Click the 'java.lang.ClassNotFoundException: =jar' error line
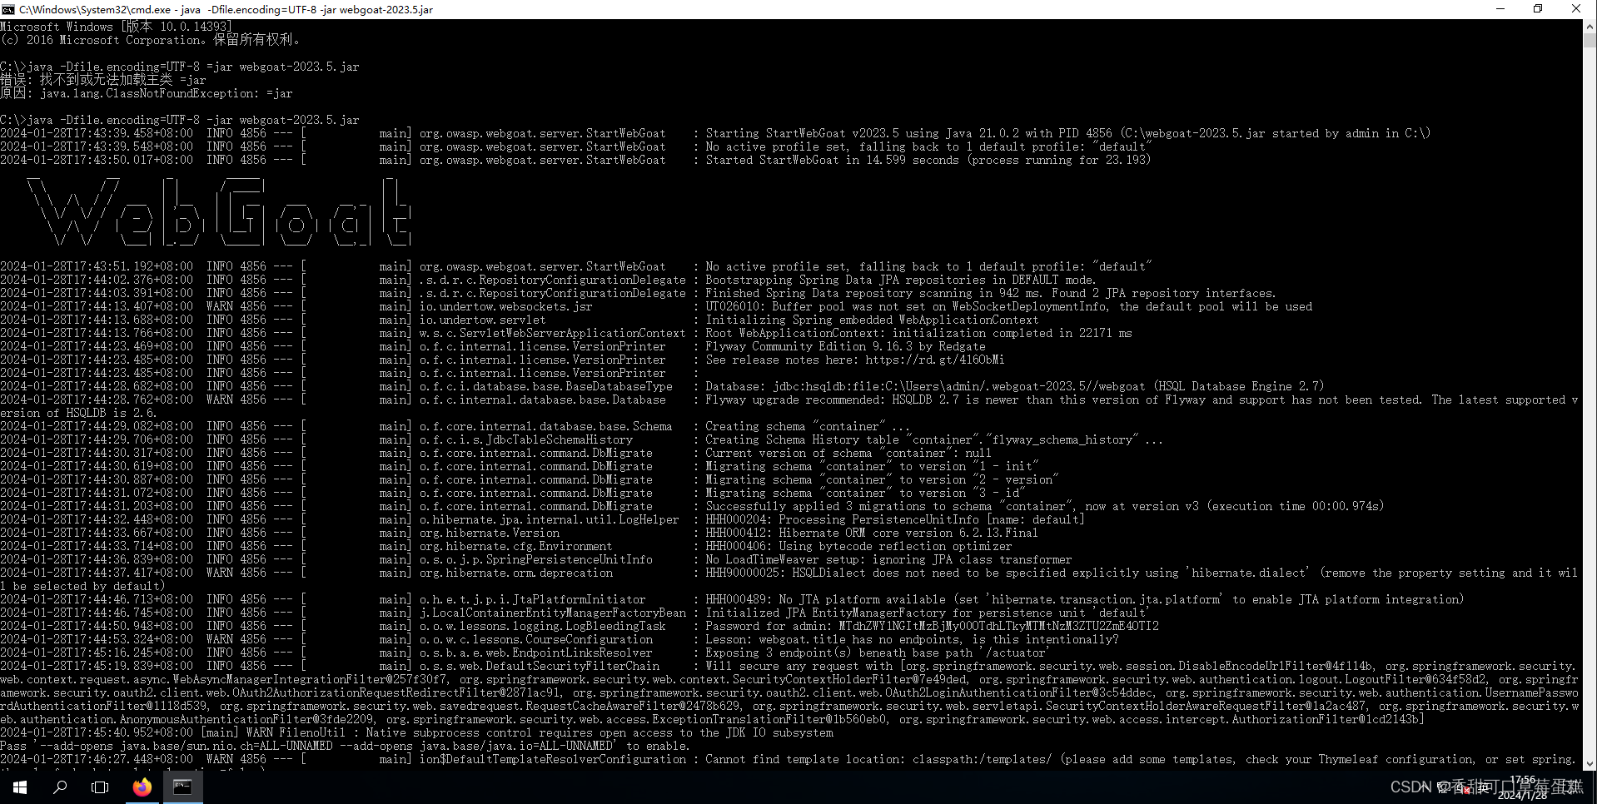This screenshot has height=804, width=1597. click(147, 93)
